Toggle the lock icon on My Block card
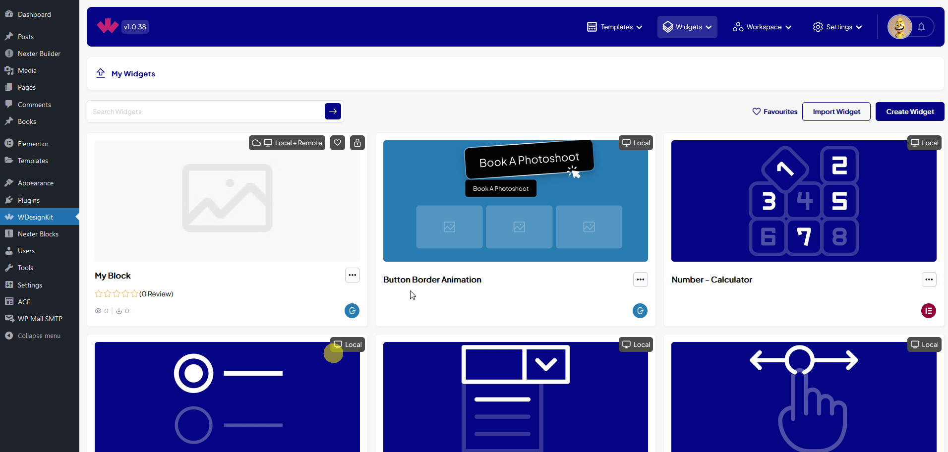Viewport: 948px width, 452px height. click(x=357, y=143)
